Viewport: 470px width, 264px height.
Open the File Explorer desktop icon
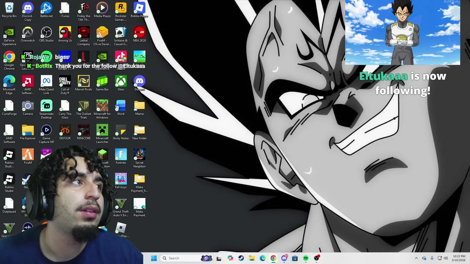28,132
